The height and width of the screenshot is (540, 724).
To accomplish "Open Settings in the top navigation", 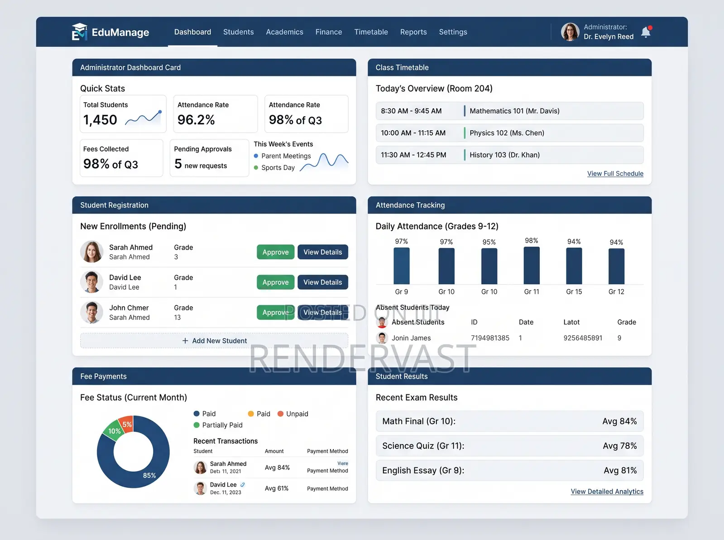I will [453, 32].
